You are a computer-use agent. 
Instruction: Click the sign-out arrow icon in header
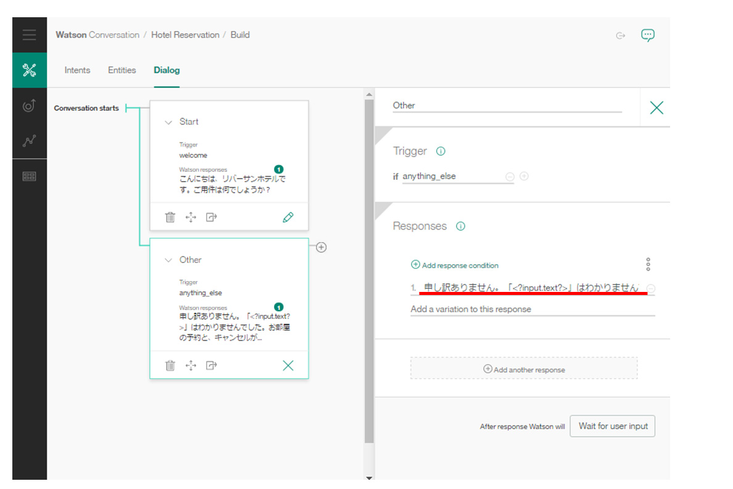[620, 36]
